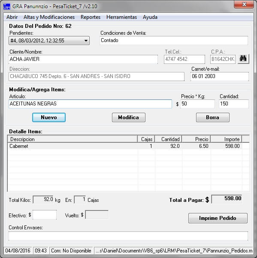Click the Imprime Pedido button

point(218,218)
